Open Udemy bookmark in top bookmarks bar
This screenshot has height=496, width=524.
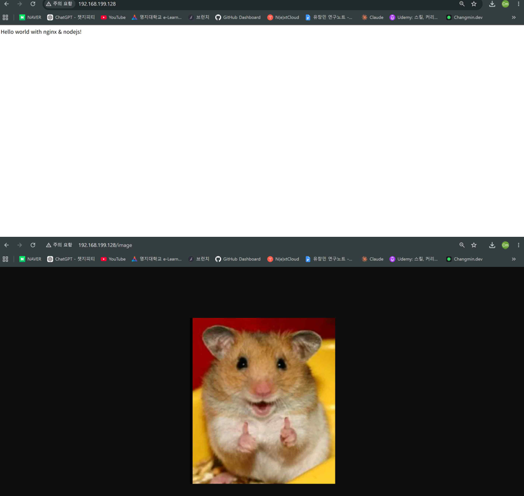pyautogui.click(x=414, y=17)
